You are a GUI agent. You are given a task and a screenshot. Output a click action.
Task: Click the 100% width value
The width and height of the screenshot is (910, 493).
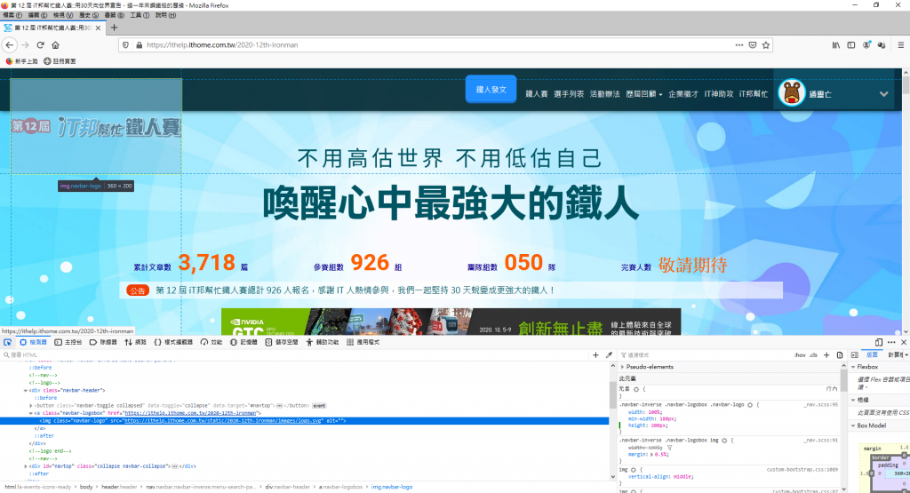[652, 412]
